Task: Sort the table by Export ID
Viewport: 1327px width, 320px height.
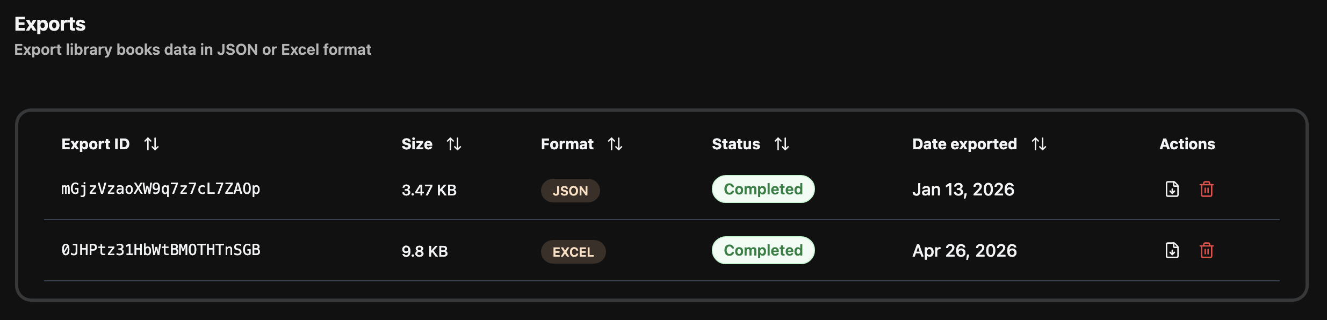Action: pos(152,143)
